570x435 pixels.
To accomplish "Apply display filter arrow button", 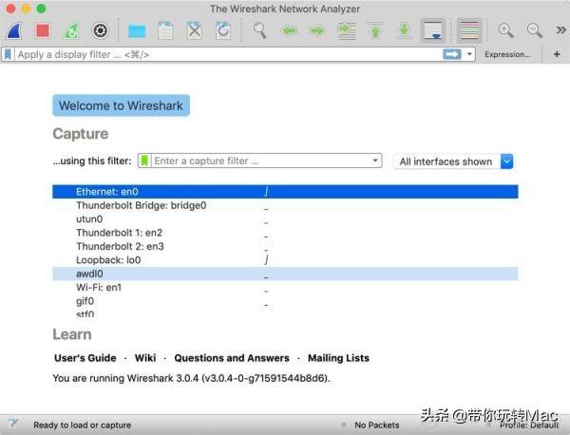I will click(x=452, y=54).
